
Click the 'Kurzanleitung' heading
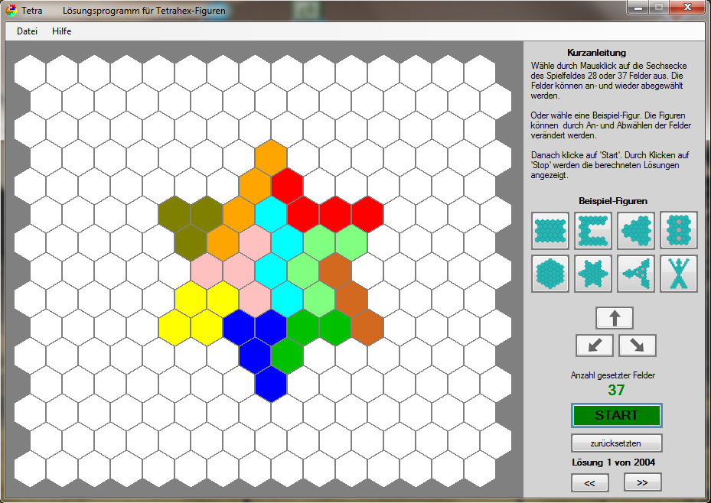click(x=596, y=53)
